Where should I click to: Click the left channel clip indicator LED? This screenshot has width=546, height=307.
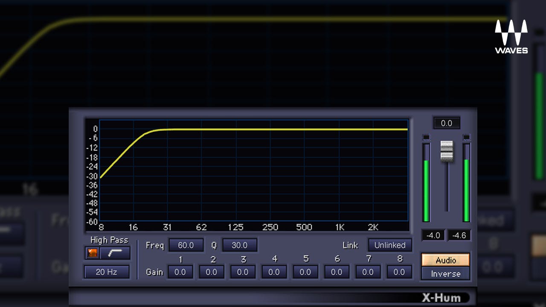coord(426,137)
